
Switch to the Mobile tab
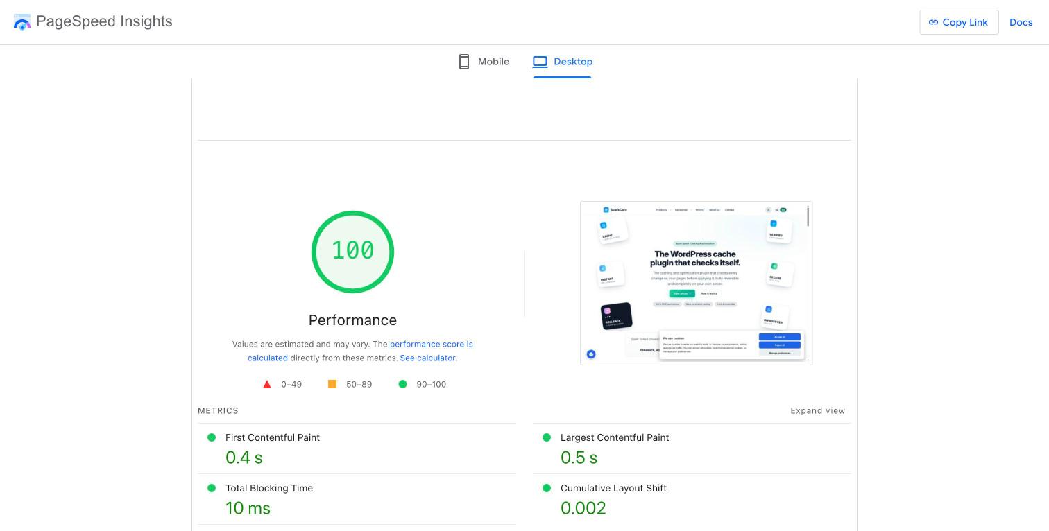point(484,62)
